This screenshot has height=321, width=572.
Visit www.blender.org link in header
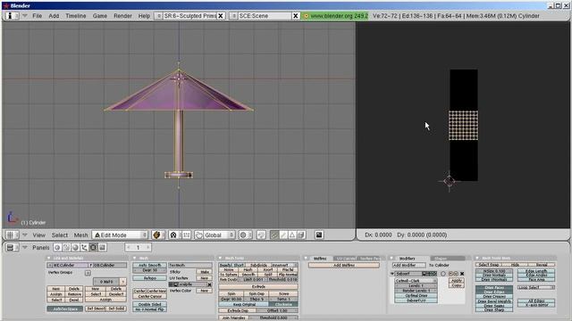(x=334, y=16)
